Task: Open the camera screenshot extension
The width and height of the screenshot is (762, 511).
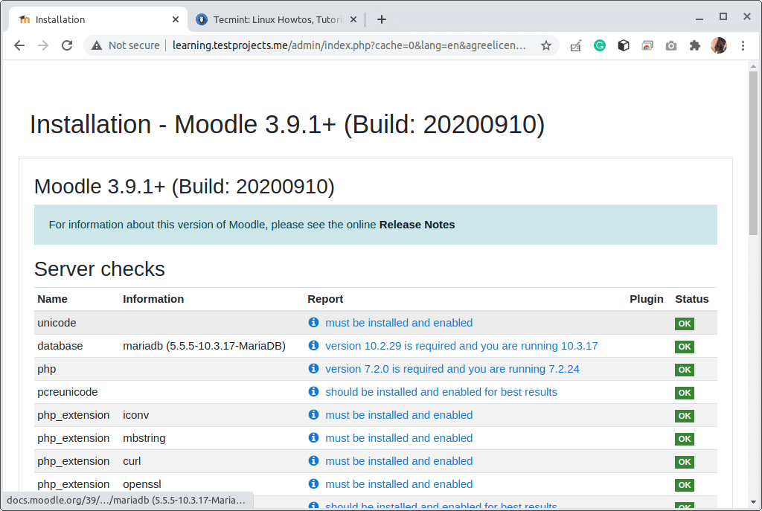Action: pyautogui.click(x=671, y=45)
